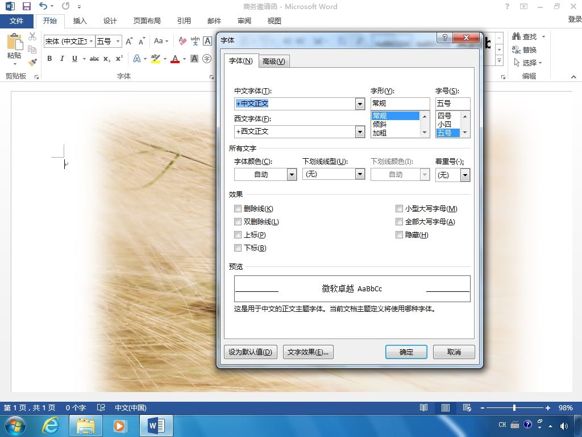Check the 上标 superscript checkbox

click(238, 234)
